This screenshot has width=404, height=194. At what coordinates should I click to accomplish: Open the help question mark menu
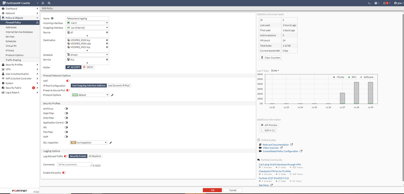click(377, 3)
